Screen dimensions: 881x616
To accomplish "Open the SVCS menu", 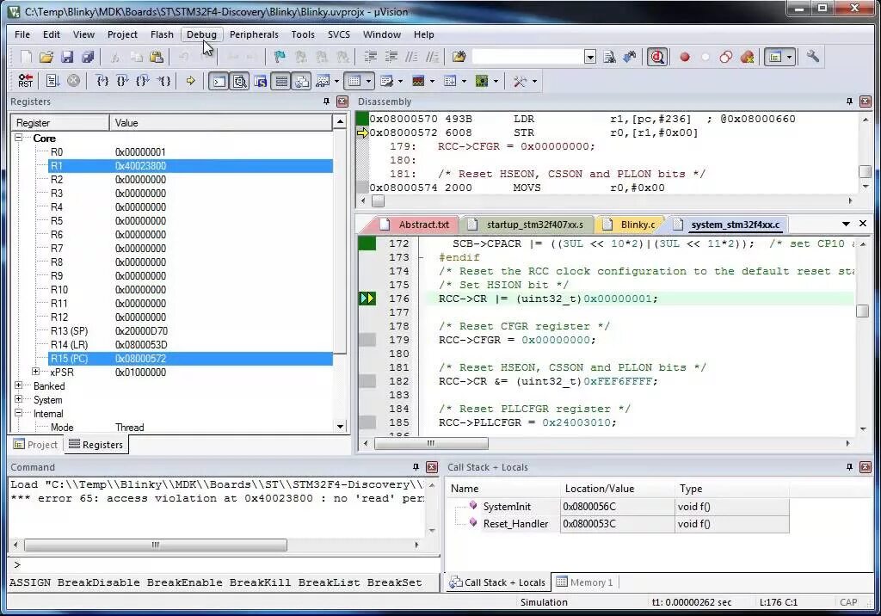I will pos(339,34).
